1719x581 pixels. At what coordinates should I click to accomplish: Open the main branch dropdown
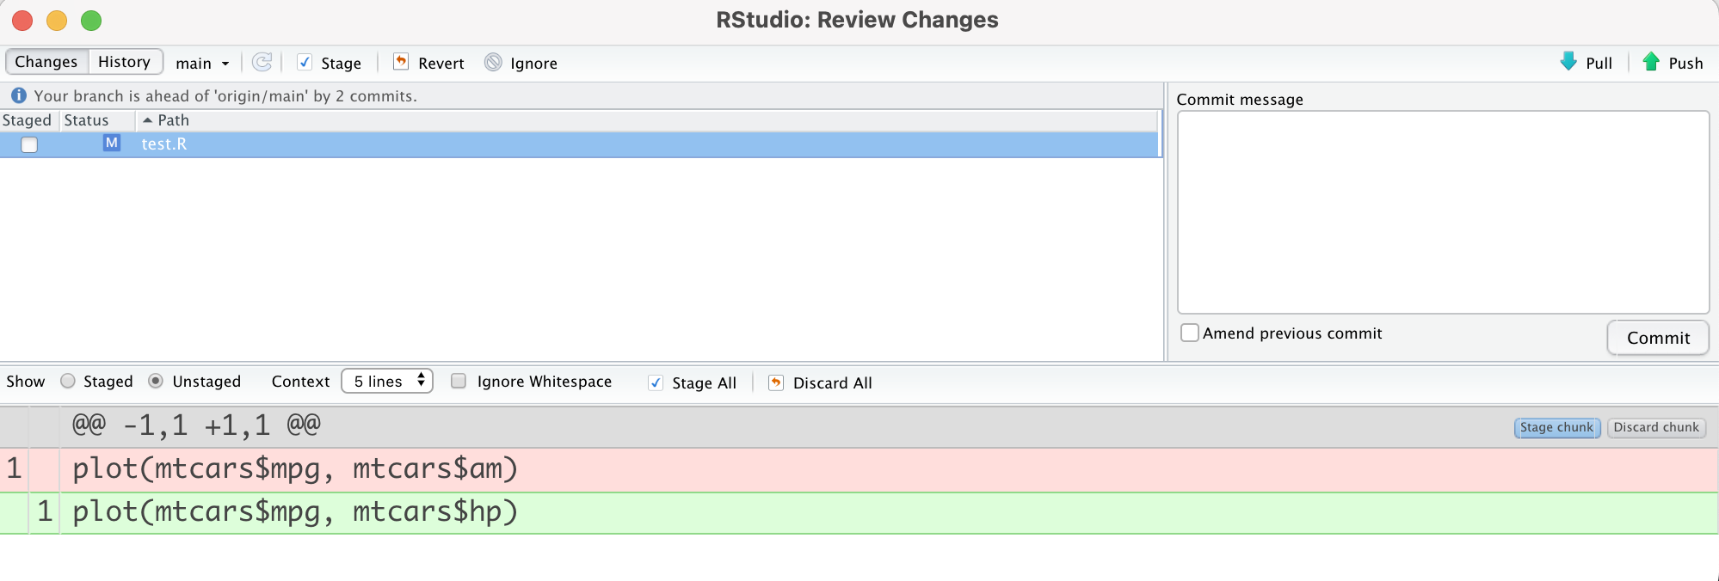click(202, 64)
